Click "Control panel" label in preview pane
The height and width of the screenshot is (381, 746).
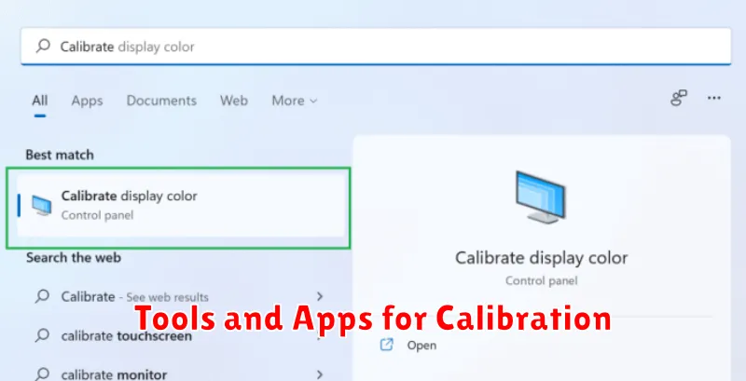click(x=542, y=280)
